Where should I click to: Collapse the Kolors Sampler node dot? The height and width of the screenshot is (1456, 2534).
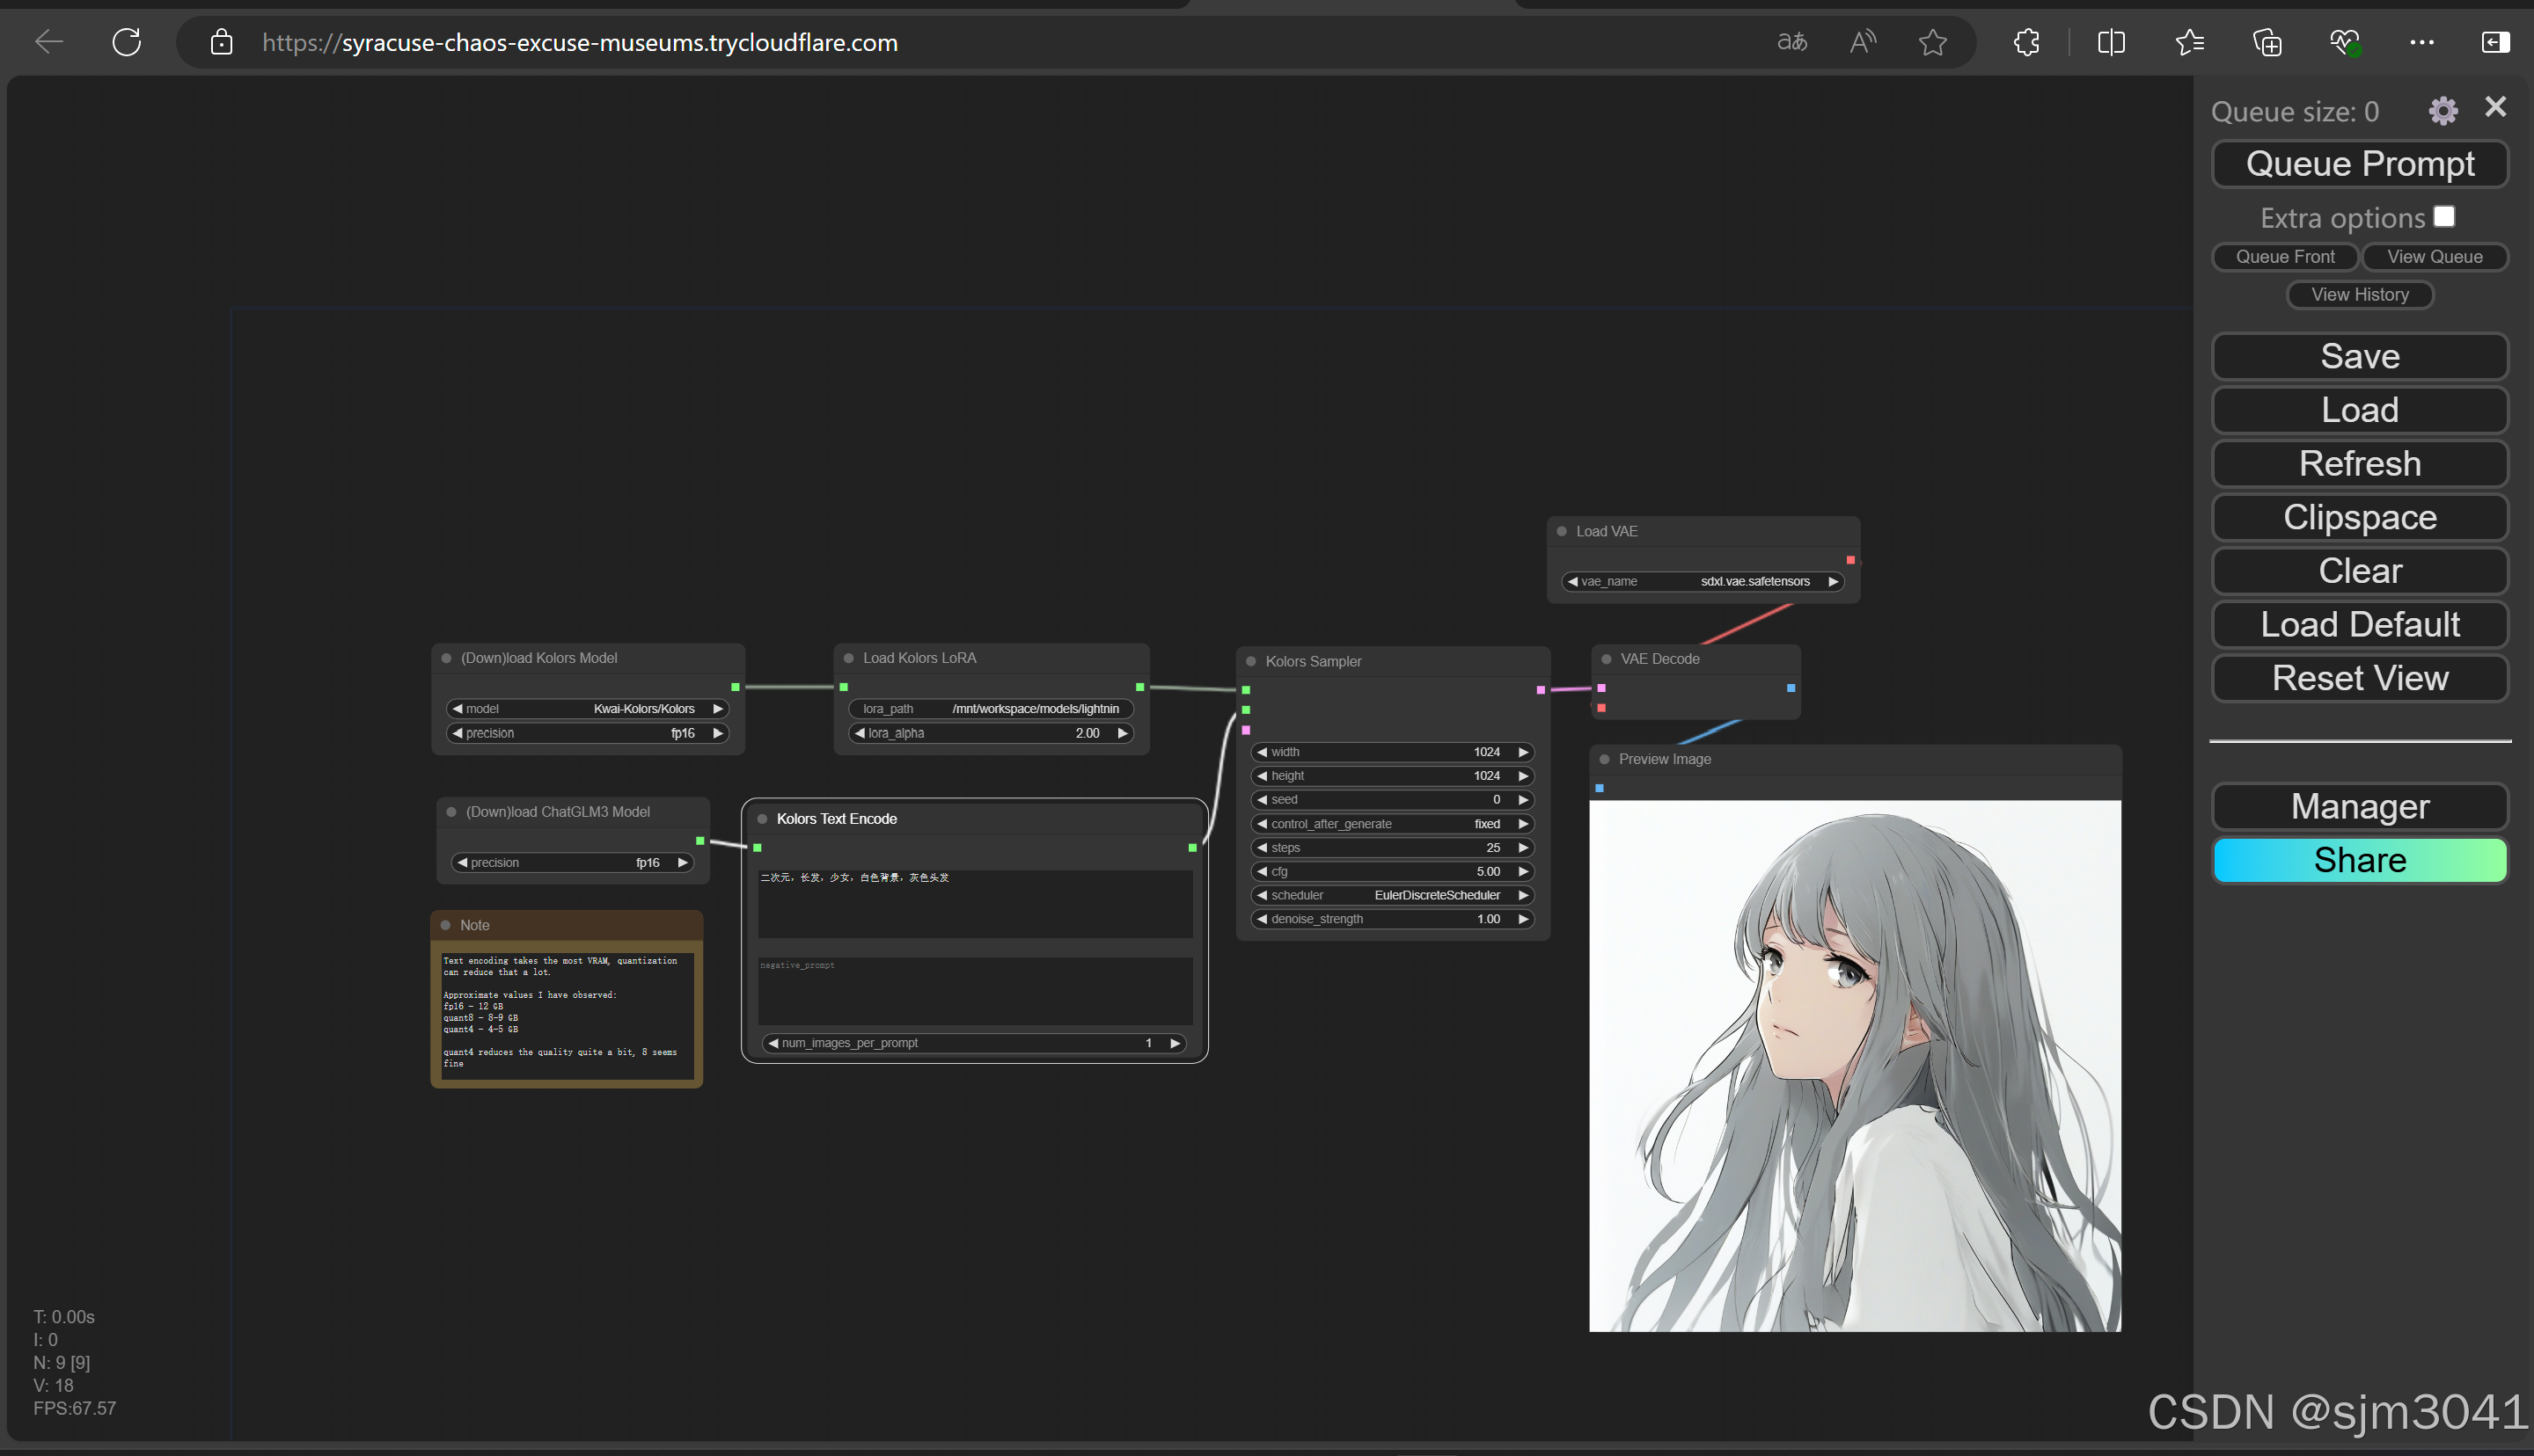(1250, 661)
